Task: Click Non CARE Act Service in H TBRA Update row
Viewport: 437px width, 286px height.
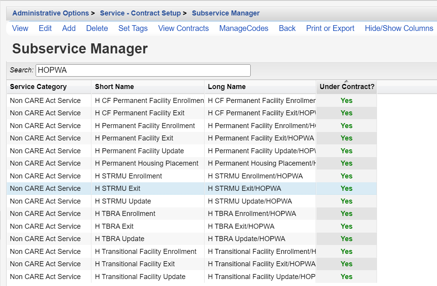Action: [x=45, y=239]
